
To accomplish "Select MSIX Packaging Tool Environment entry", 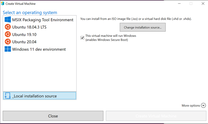I will (40, 20).
